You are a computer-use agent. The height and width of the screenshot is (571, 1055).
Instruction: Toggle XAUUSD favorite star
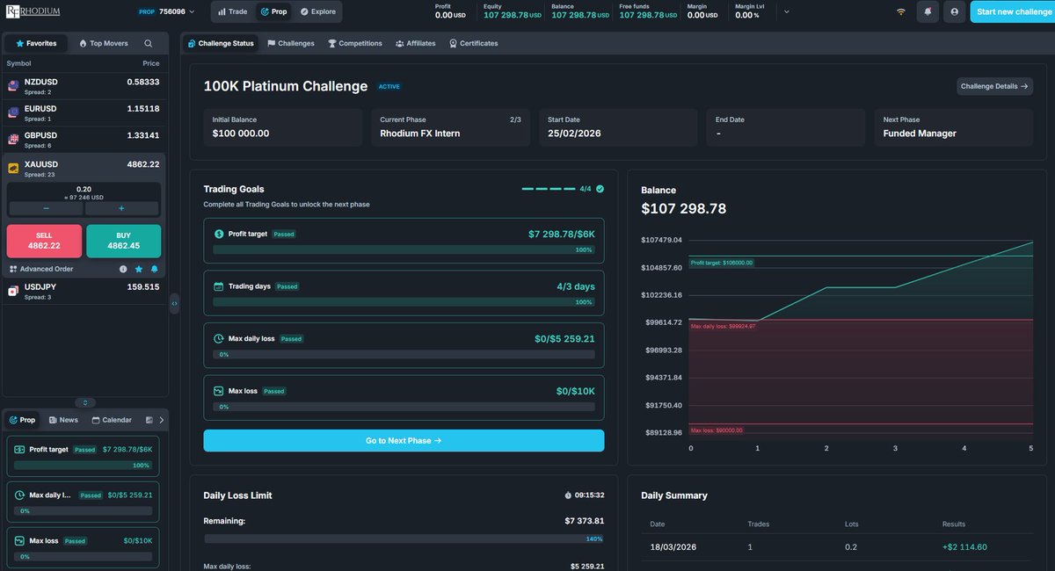[x=139, y=269]
